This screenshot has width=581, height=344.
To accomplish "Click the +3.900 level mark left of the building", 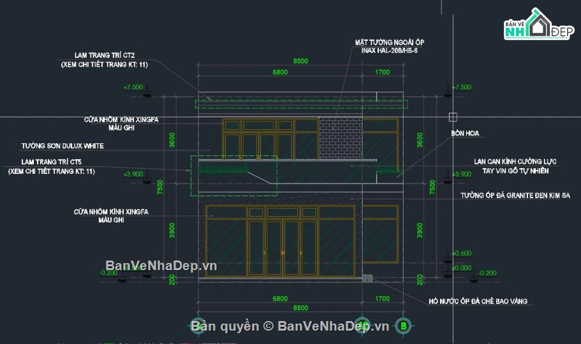I will [133, 174].
